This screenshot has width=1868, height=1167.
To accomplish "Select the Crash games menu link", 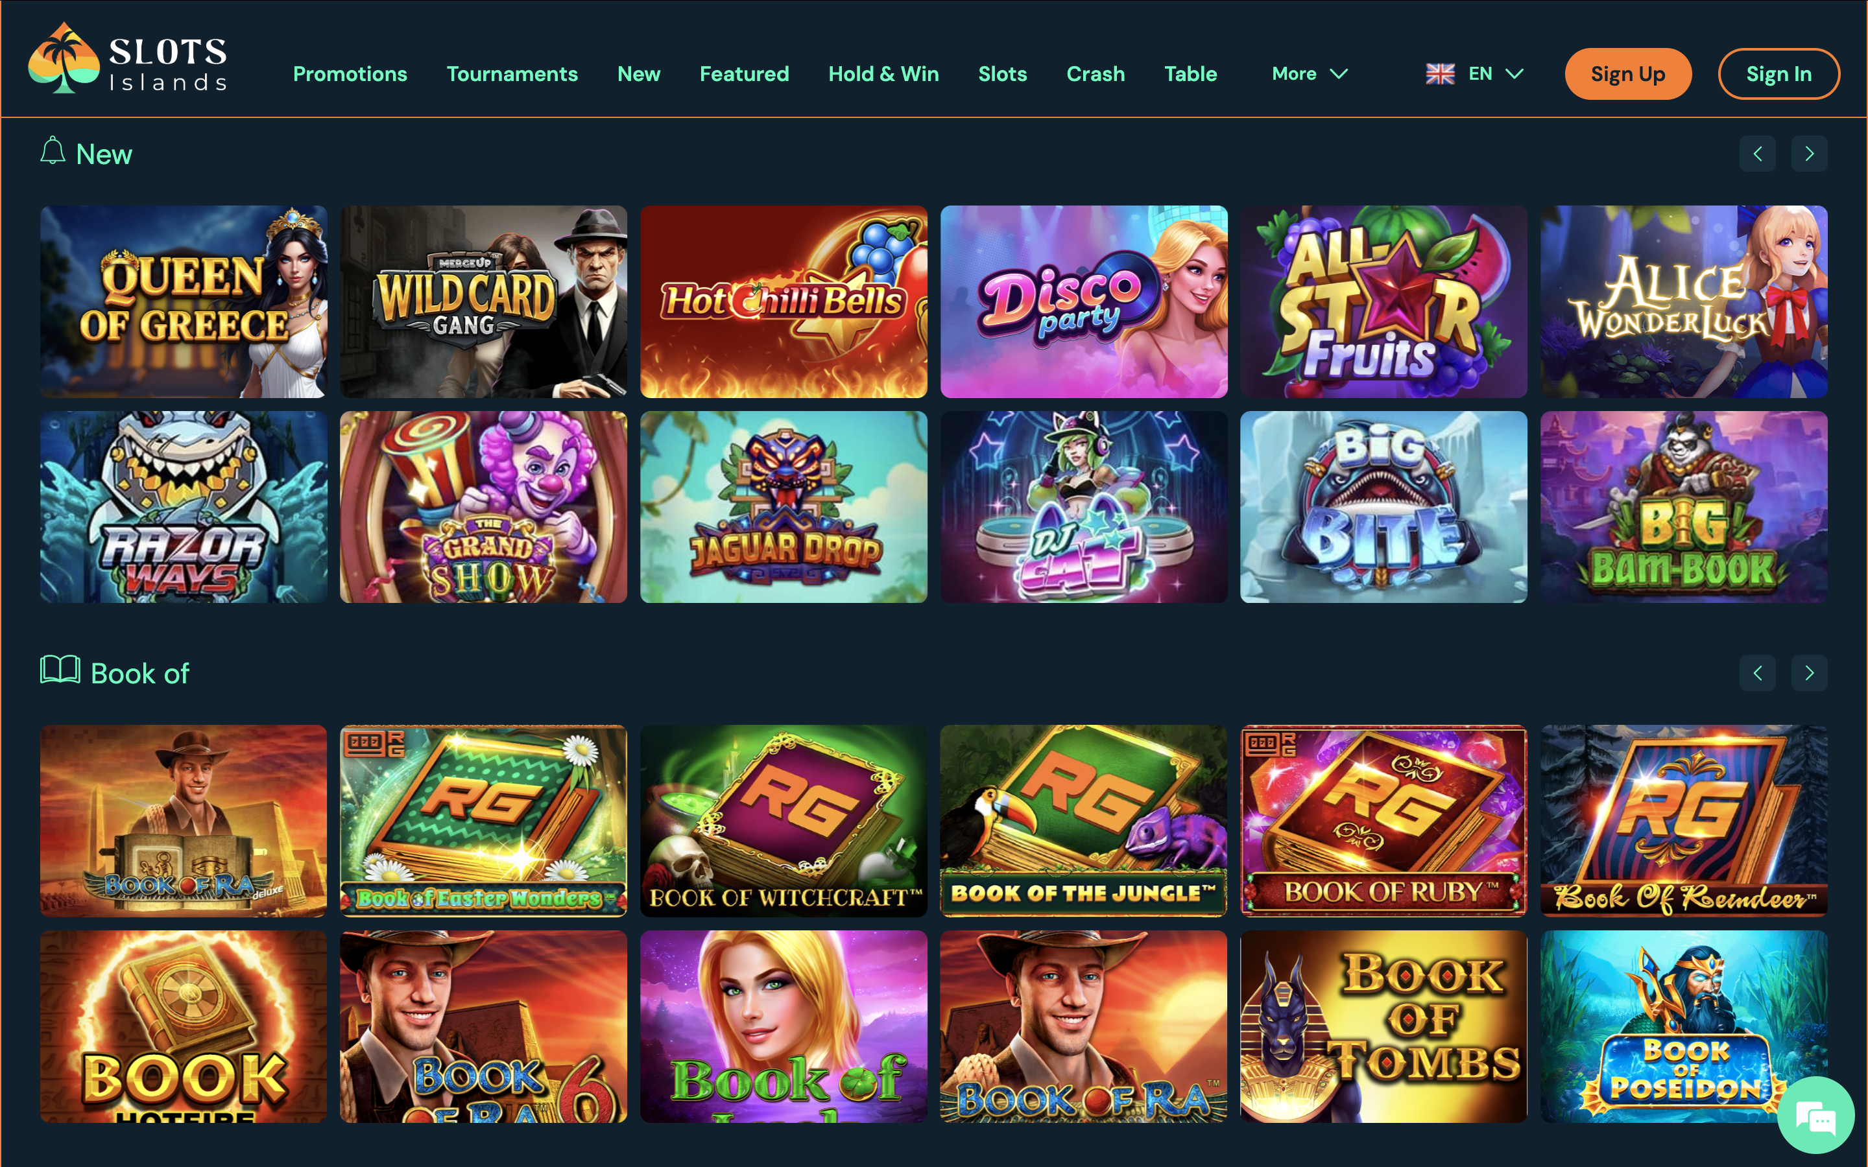I will 1096,74.
